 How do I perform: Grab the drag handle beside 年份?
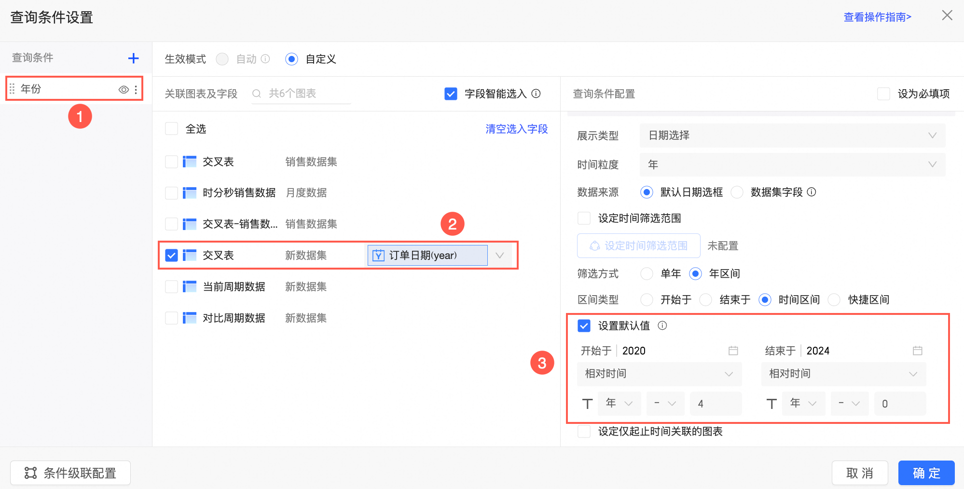pos(12,89)
